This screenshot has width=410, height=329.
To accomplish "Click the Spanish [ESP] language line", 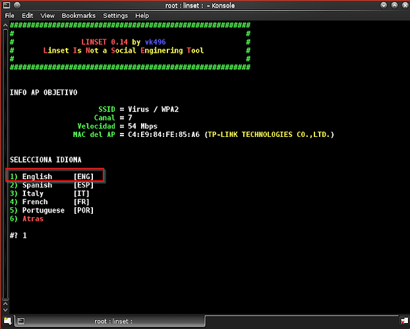I will (53, 185).
